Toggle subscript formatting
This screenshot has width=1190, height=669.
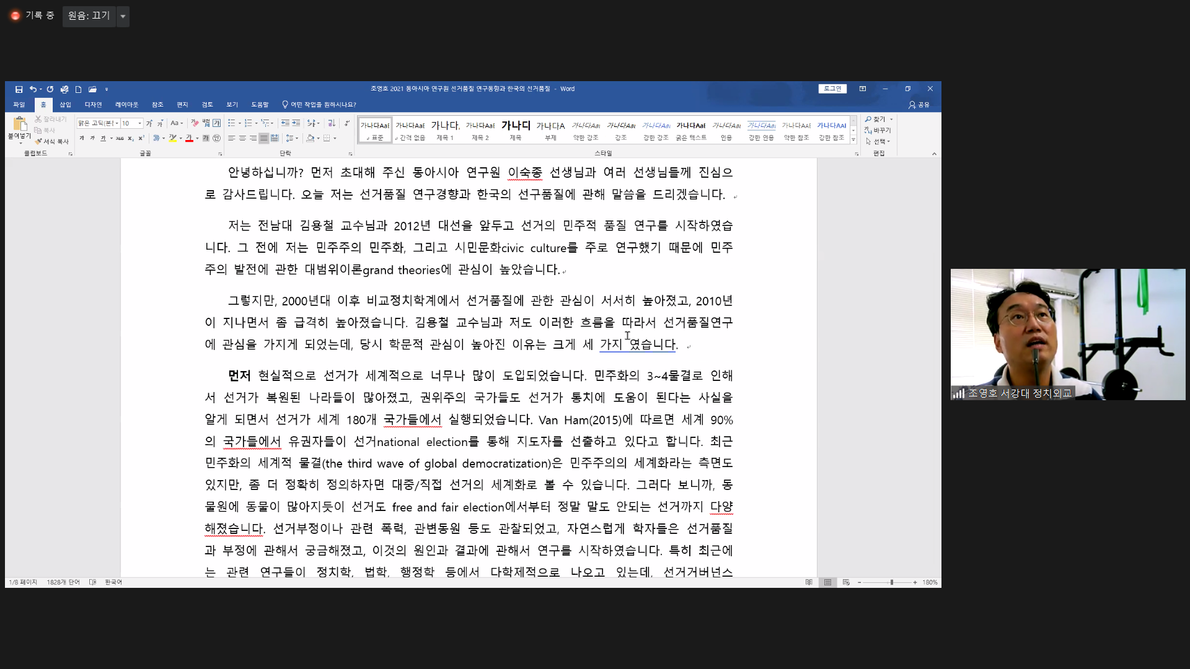tap(131, 138)
